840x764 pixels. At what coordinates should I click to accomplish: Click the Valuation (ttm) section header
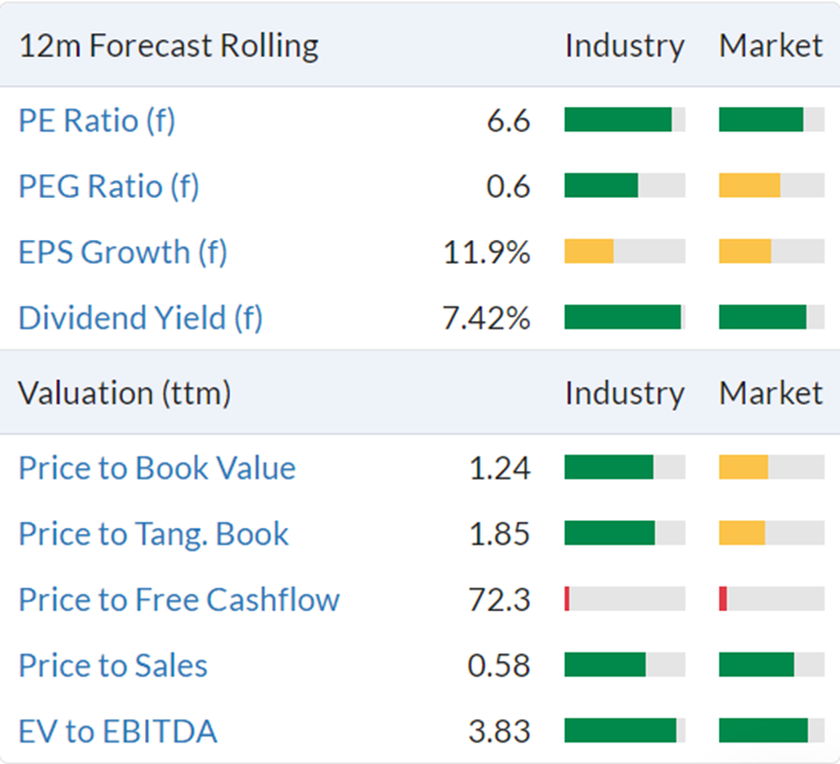(x=124, y=394)
